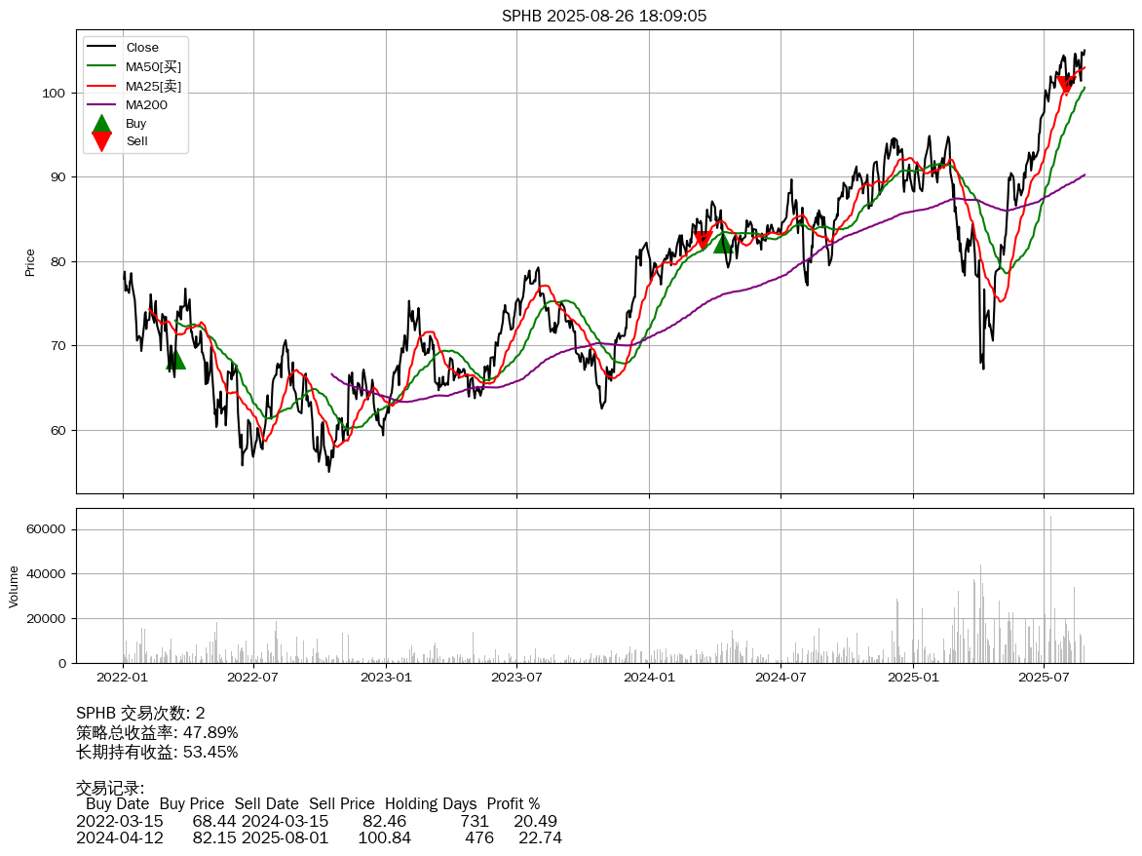The image size is (1142, 856).
Task: Click the Sell marker near August 2025
Action: 1065,86
